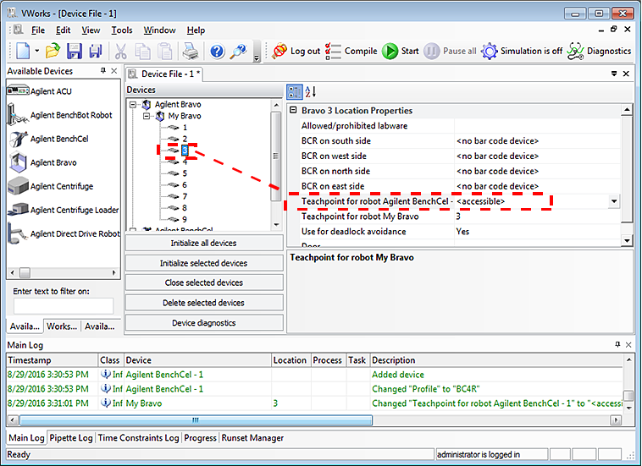
Task: Open Diagnostics from the toolbar
Action: point(575,51)
